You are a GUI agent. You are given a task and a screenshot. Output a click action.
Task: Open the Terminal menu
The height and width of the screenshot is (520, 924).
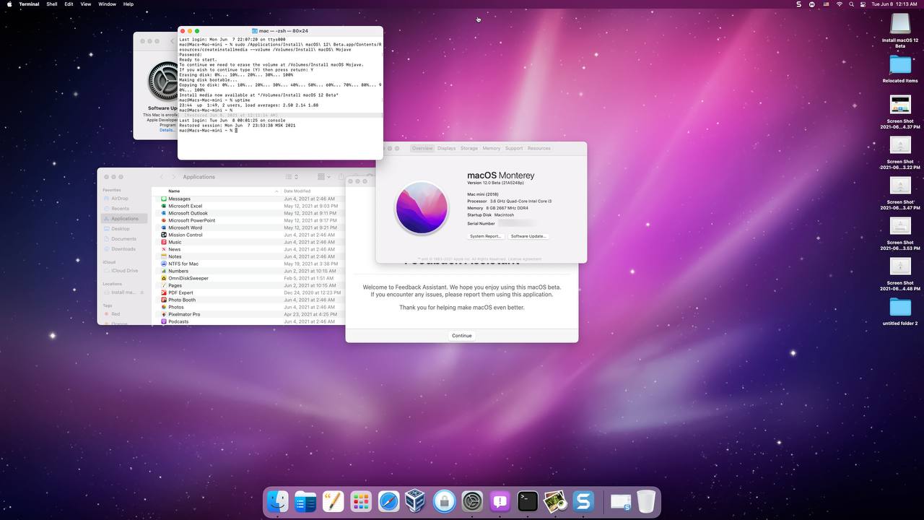(29, 4)
